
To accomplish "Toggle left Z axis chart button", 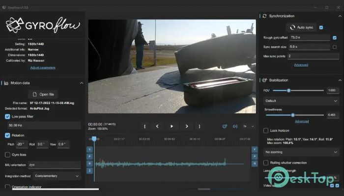I will point(90,171).
